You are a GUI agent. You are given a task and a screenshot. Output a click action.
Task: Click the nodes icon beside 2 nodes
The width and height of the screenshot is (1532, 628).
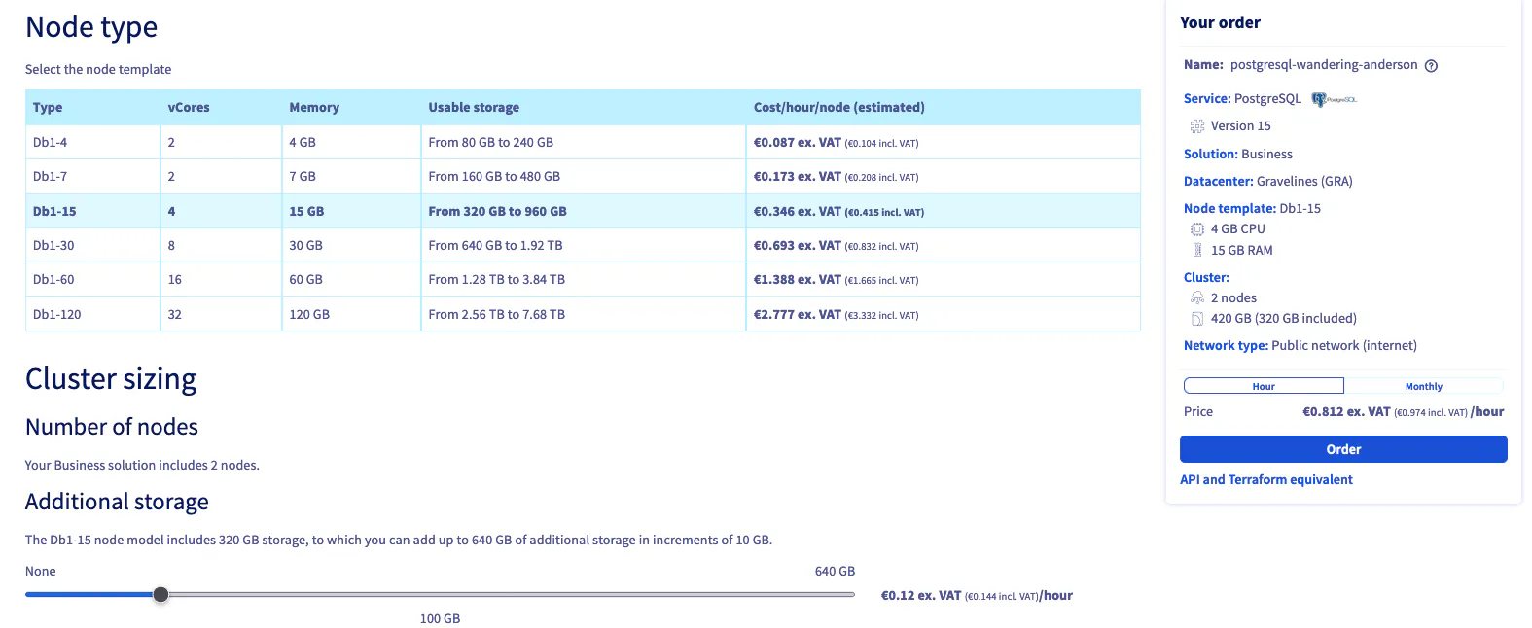(x=1197, y=298)
